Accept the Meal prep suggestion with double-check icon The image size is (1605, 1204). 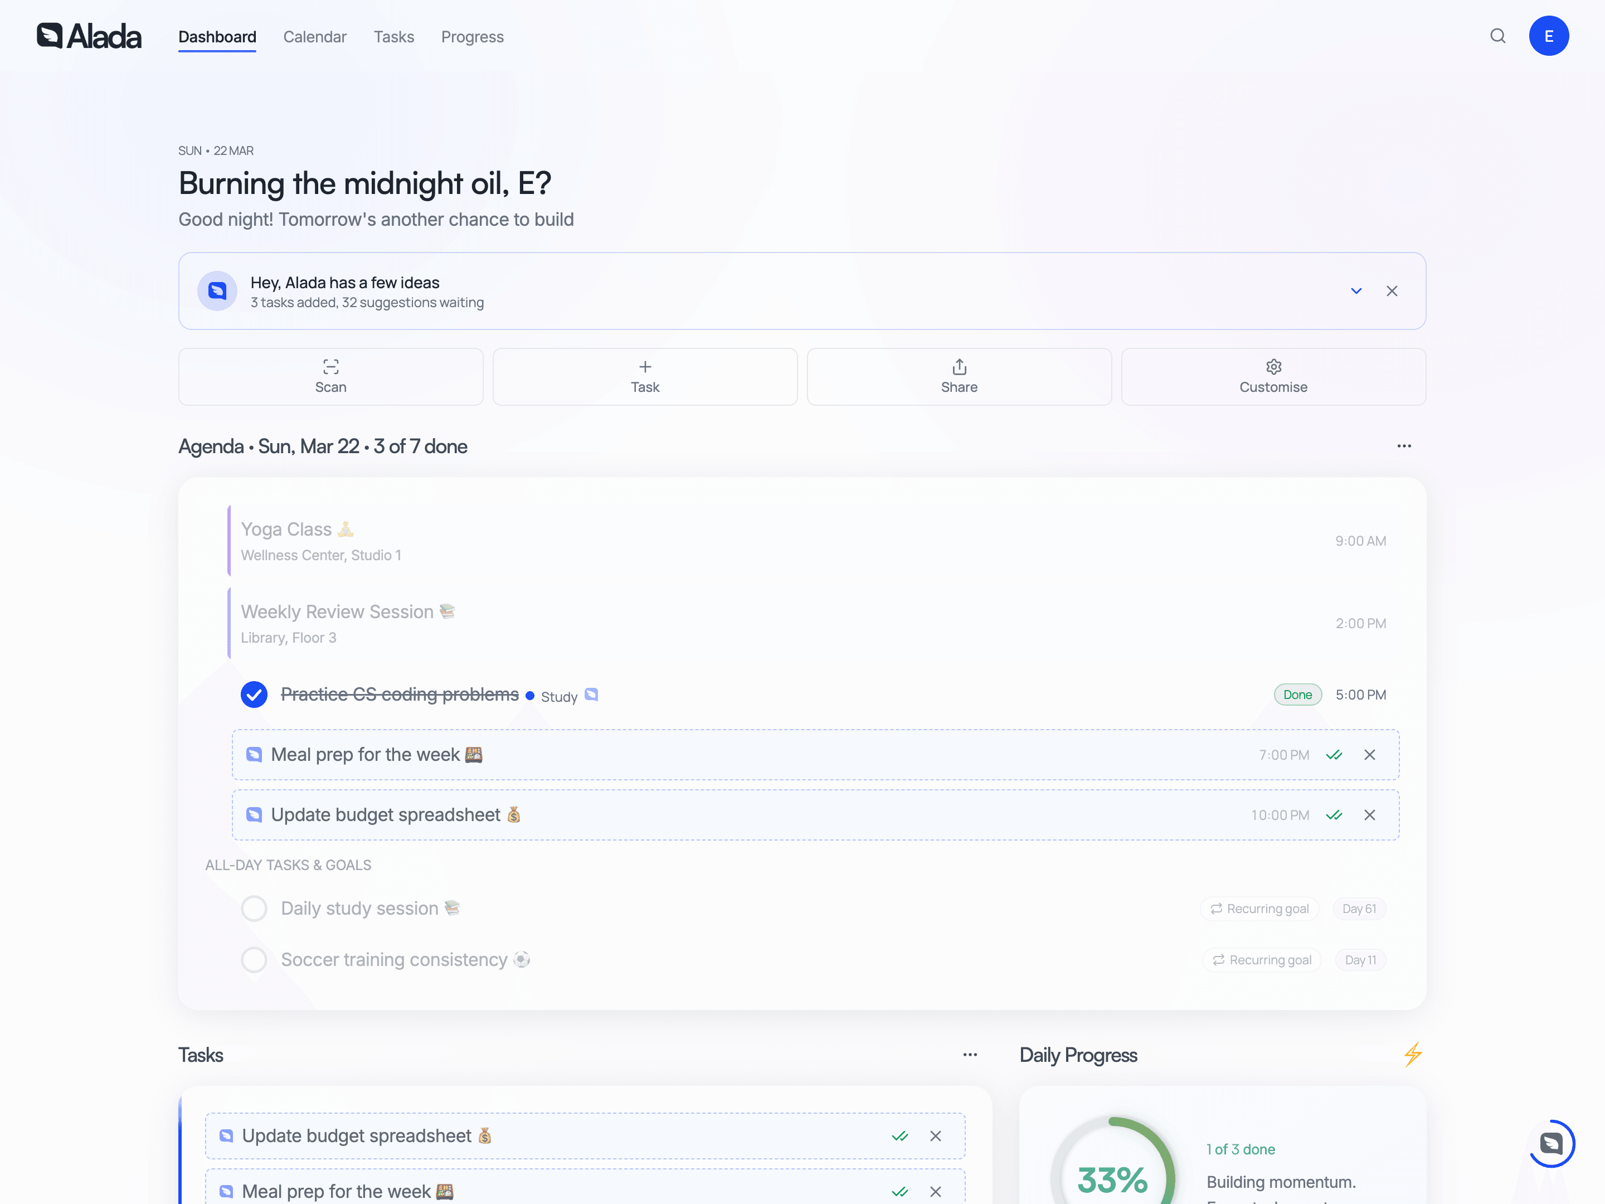1335,755
